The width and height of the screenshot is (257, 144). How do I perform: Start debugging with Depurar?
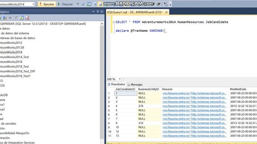[x=65, y=4]
